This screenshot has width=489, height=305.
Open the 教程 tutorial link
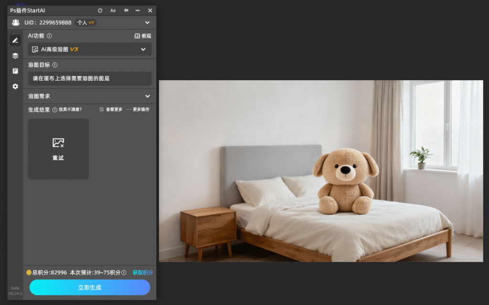point(143,36)
